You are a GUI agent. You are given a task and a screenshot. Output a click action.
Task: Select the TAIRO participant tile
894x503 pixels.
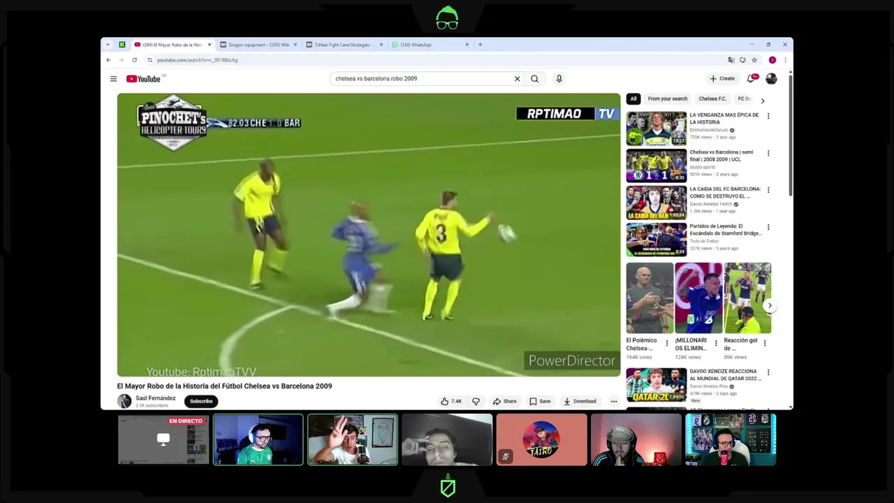541,439
